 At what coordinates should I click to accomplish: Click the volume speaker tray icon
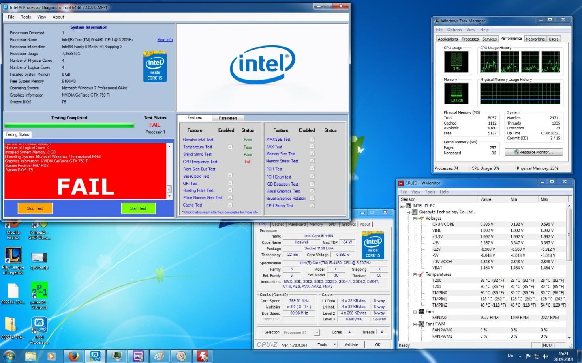pyautogui.click(x=545, y=356)
